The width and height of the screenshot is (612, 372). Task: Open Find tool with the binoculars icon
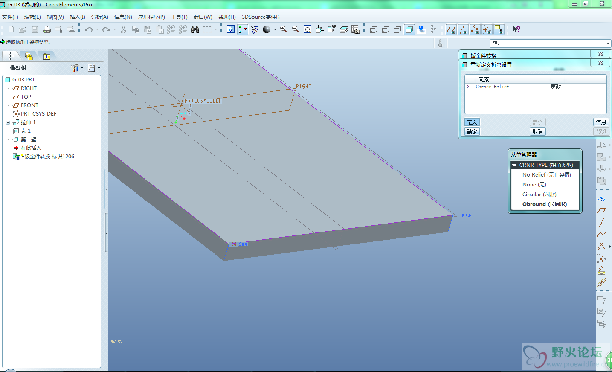(195, 29)
